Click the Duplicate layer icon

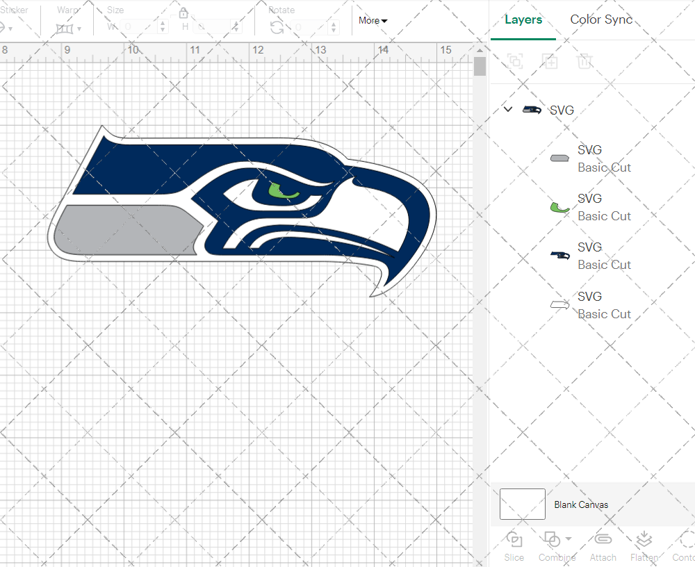point(550,60)
